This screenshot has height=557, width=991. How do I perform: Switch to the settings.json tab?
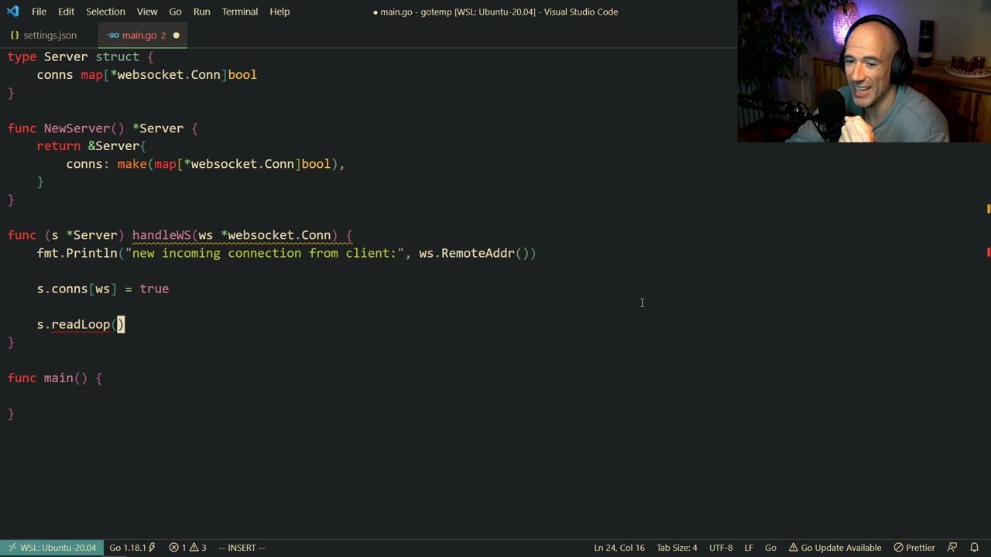48,36
